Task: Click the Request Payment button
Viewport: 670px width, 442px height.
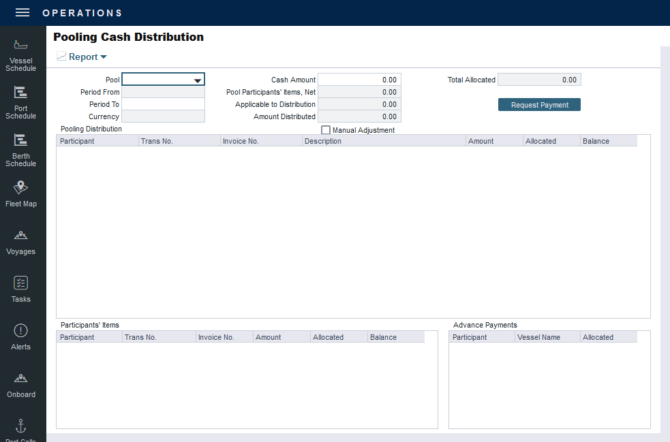Action: [539, 105]
